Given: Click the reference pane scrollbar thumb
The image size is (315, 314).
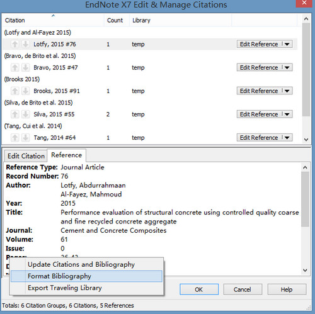Looking at the screenshot, I should [x=305, y=199].
